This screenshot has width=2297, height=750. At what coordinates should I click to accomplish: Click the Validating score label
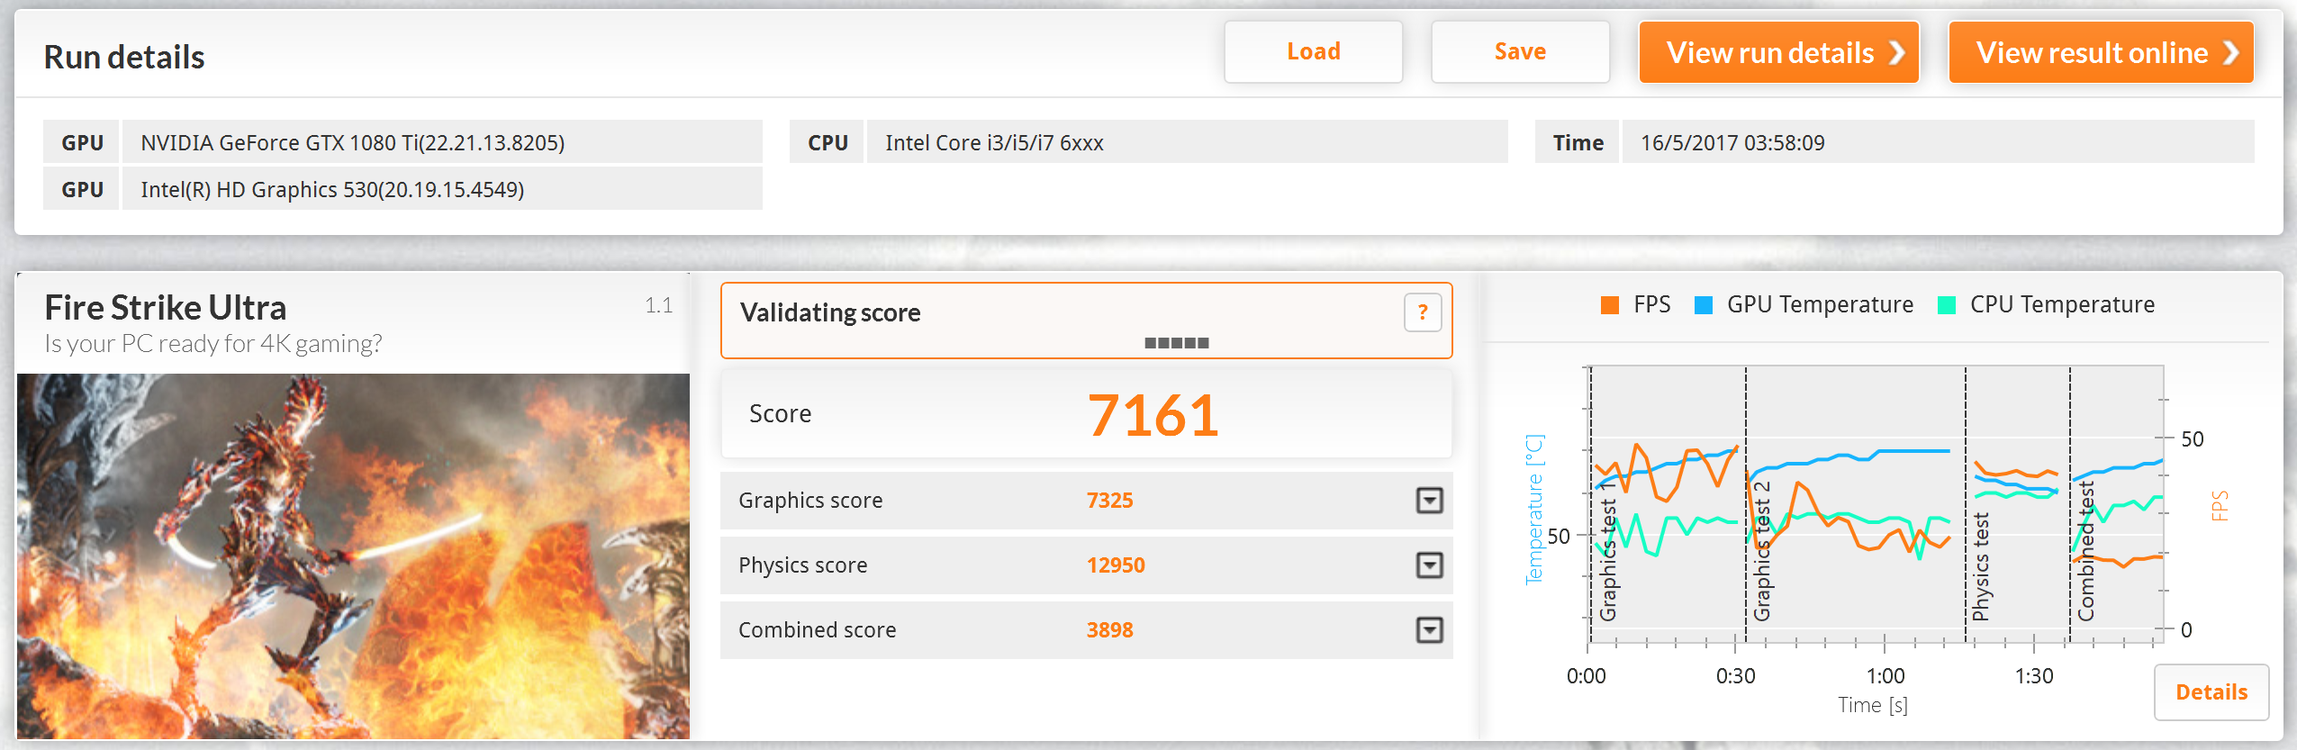[x=830, y=312]
